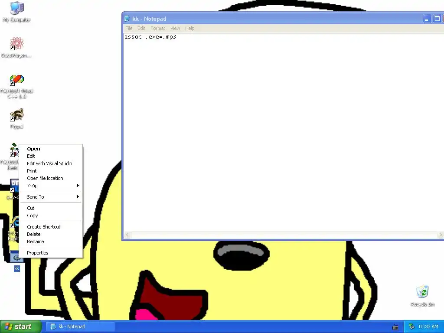Open Notepad's Format menu
Viewport: 444px width, 333px height.
coord(158,28)
